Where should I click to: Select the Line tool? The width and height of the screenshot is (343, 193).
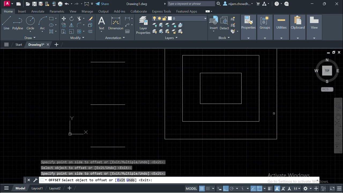6,23
